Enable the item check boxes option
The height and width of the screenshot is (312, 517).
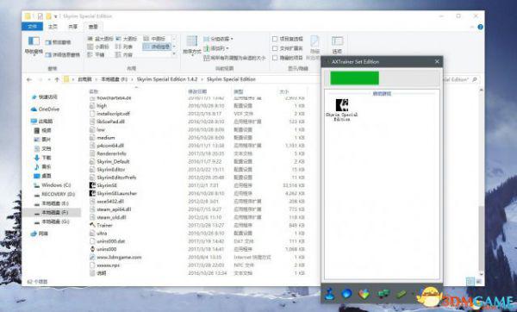pos(275,39)
